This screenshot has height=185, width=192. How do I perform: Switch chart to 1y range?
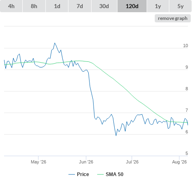click(x=158, y=6)
